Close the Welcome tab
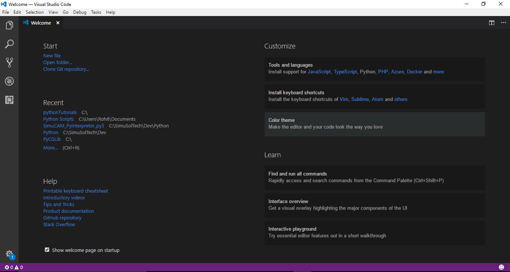 [58, 23]
